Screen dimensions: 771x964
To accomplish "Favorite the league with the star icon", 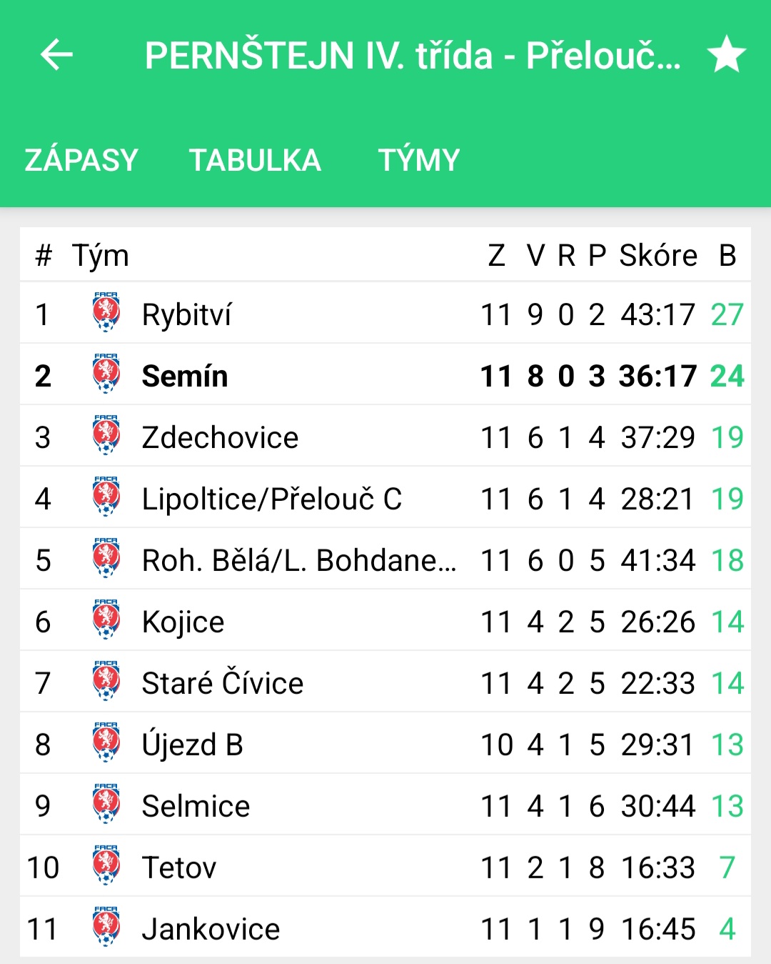I will point(727,54).
